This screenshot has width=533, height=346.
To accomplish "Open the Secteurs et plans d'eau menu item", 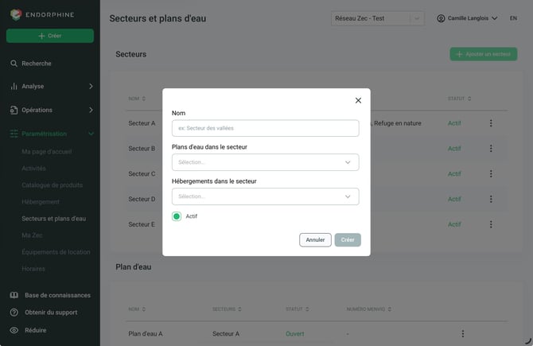I will click(x=54, y=219).
